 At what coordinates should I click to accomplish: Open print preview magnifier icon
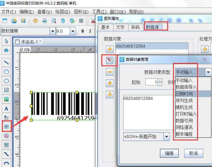54,21
